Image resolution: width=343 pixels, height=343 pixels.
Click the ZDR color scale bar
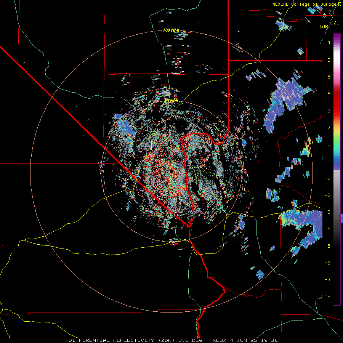click(x=337, y=169)
